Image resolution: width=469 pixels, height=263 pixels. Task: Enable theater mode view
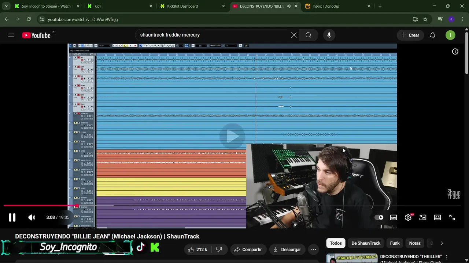[x=437, y=217]
